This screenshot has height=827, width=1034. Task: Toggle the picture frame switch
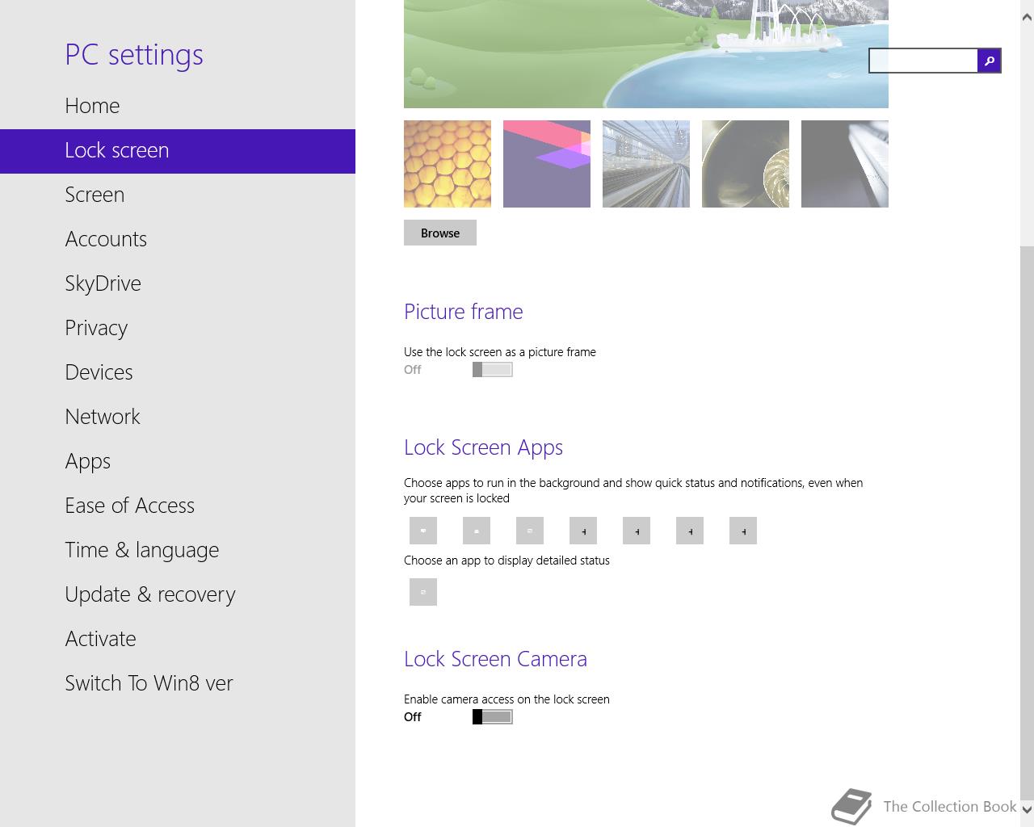[493, 369]
